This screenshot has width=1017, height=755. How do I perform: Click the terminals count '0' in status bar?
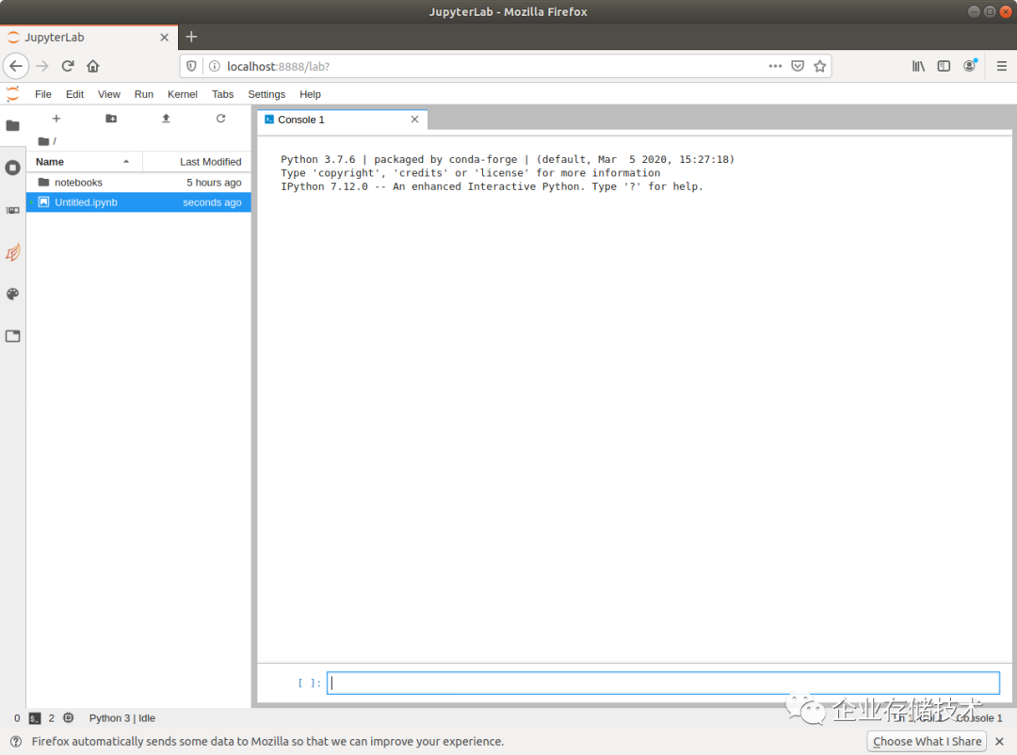coord(17,718)
